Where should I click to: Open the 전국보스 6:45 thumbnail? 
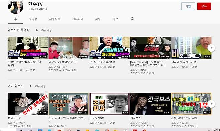[150, 104]
